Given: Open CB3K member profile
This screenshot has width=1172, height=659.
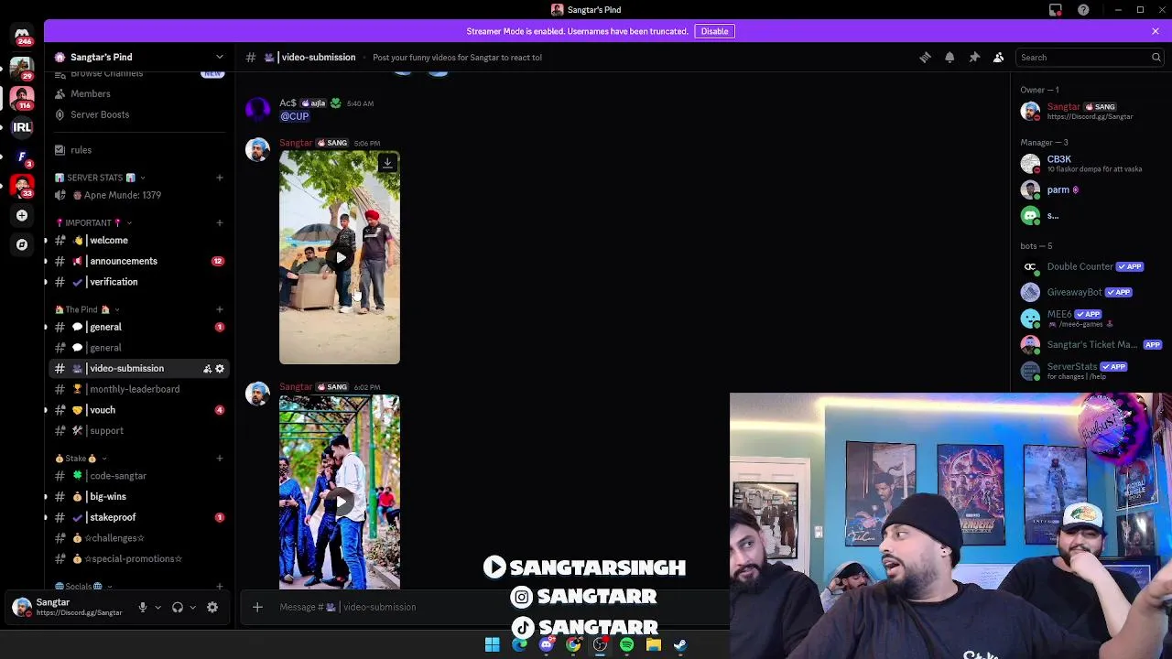Looking at the screenshot, I should (1090, 164).
